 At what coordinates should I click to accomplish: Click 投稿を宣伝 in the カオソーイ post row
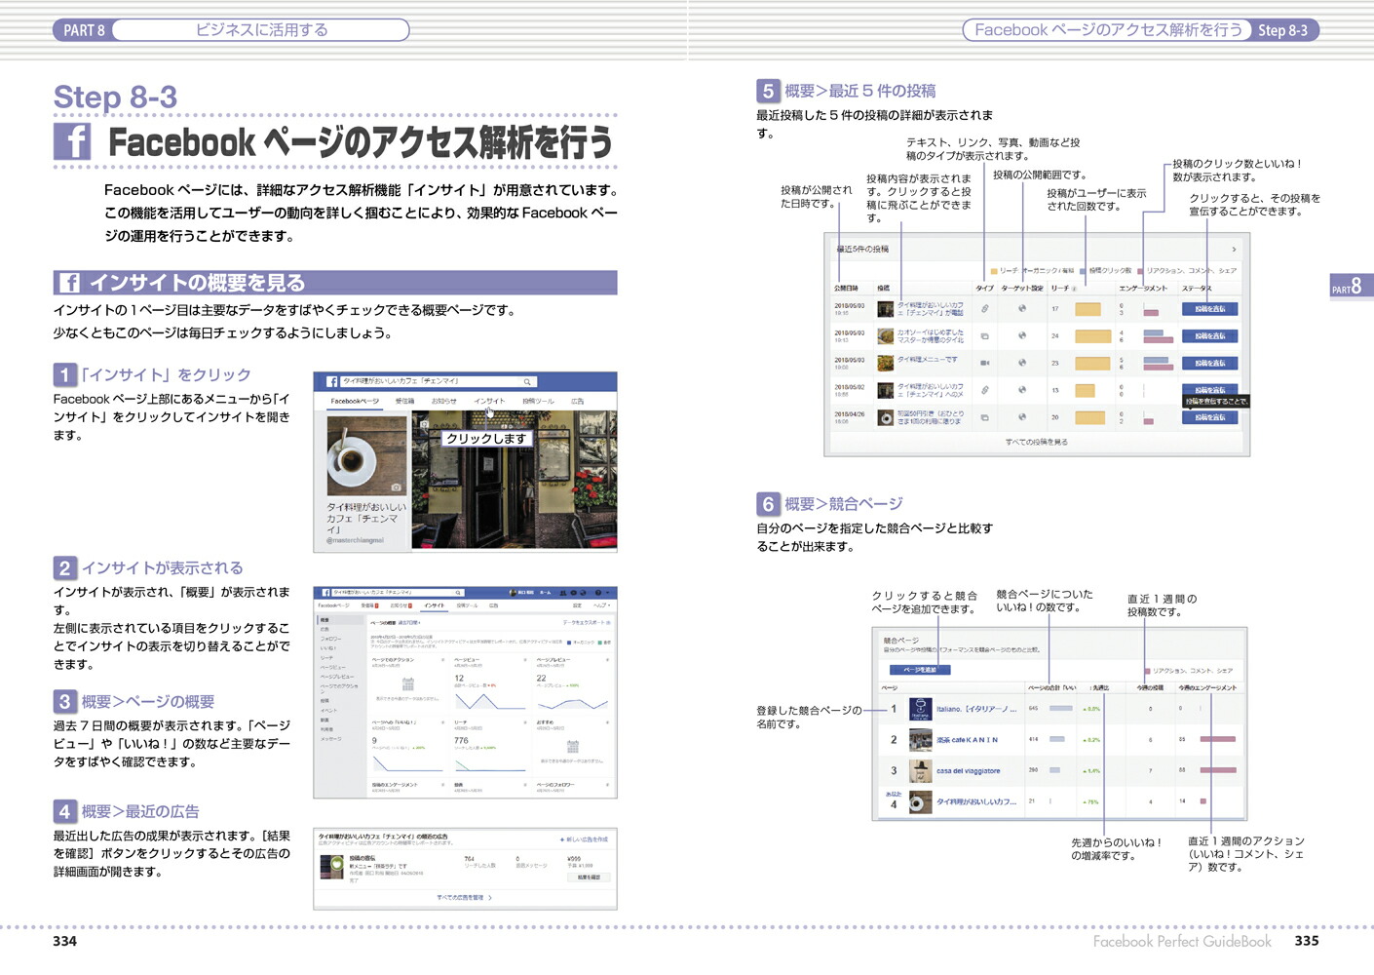[1209, 335]
